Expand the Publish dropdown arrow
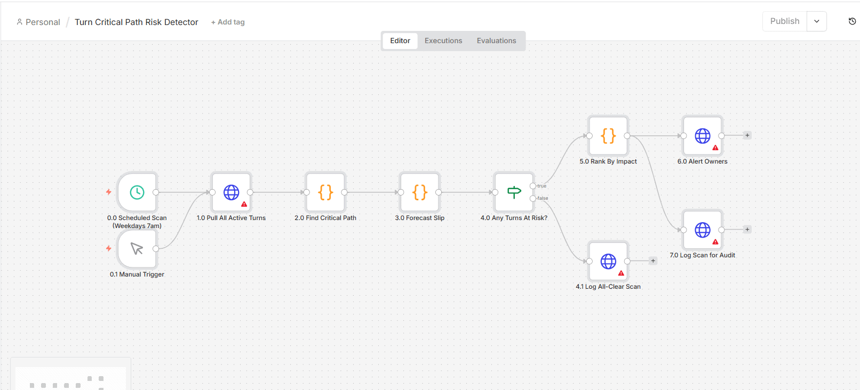The width and height of the screenshot is (860, 390). (x=817, y=21)
